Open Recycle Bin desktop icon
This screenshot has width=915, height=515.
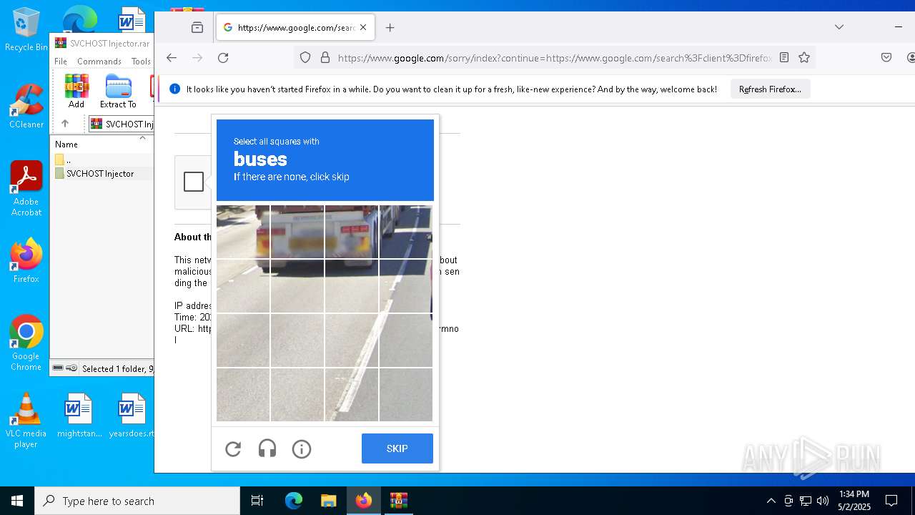[26, 29]
